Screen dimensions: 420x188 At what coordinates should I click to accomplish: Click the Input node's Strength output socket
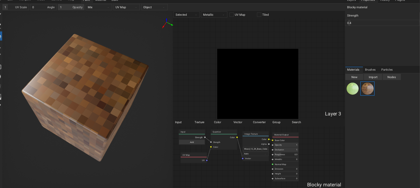205,137
